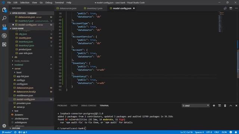Expand the test folder

[x=16, y=111]
